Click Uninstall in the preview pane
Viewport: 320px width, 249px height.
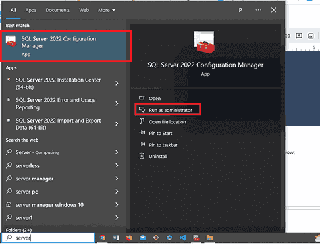(158, 157)
